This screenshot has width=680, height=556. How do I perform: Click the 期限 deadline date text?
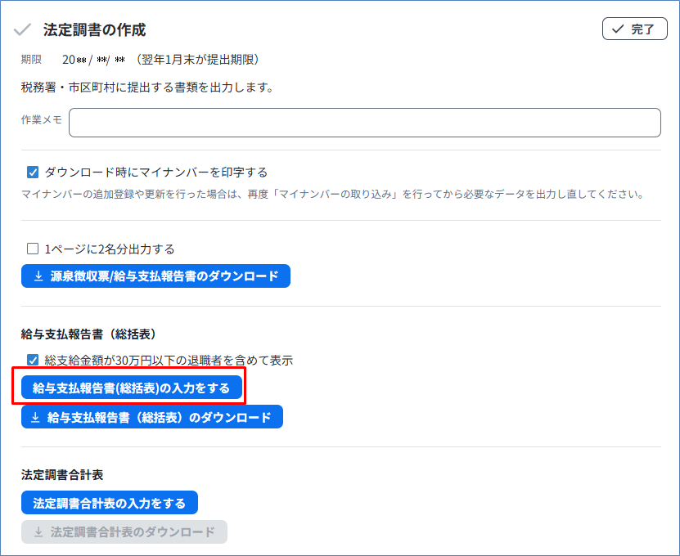click(93, 60)
